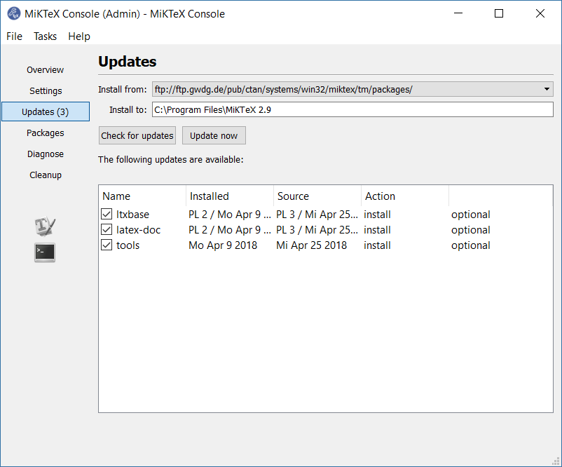This screenshot has width=562, height=467.
Task: Click the source version in ltxbase row
Action: tap(317, 215)
